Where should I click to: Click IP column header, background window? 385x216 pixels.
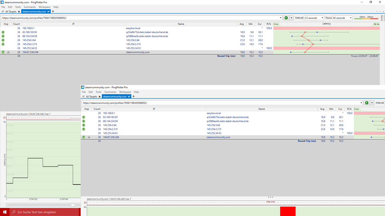[73, 24]
